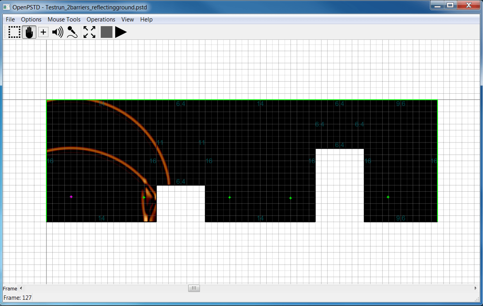Image resolution: width=483 pixels, height=306 pixels.
Task: Select the rectangular domain selection tool
Action: click(x=14, y=32)
